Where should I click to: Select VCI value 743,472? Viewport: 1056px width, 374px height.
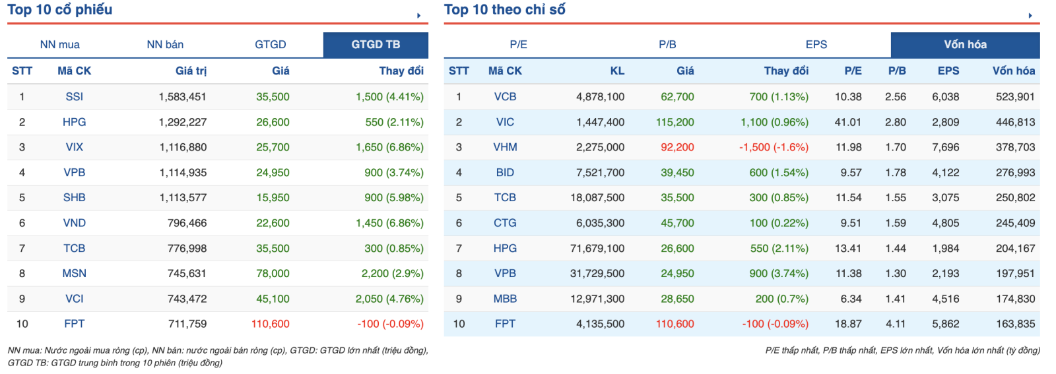(x=187, y=299)
